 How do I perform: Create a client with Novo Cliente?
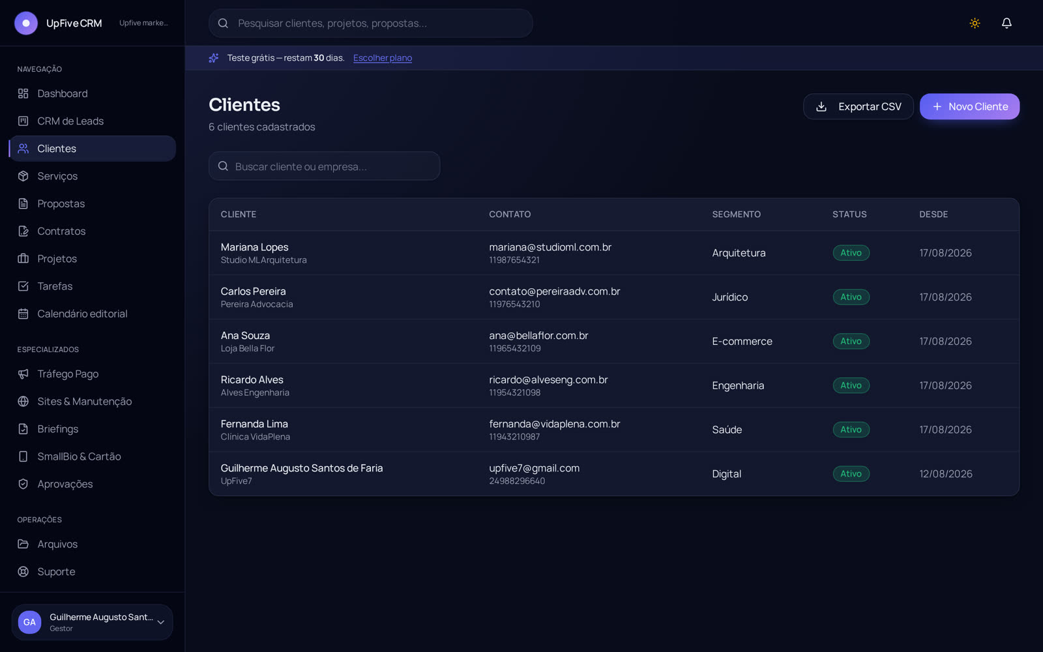(x=969, y=106)
